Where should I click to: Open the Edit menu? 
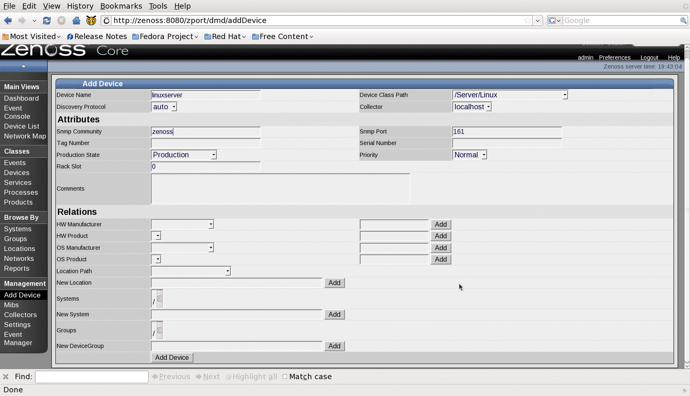[29, 6]
